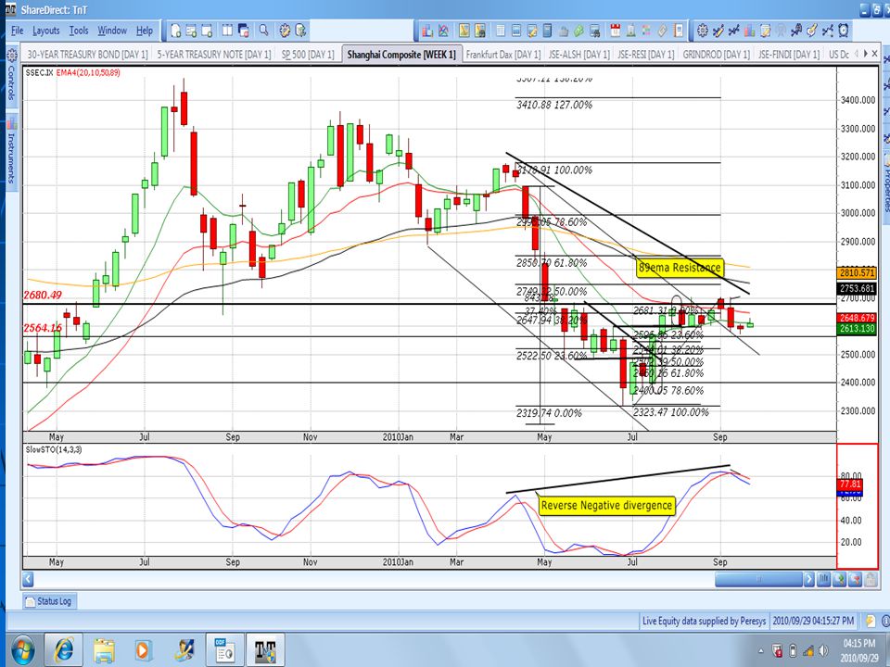Image resolution: width=890 pixels, height=667 pixels.
Task: Click the red calendar toolbar icon
Action: click(616, 31)
